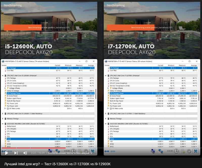
Task: Click the video title about i5-12600K vs i7-12700K
Action: pyautogui.click(x=57, y=164)
